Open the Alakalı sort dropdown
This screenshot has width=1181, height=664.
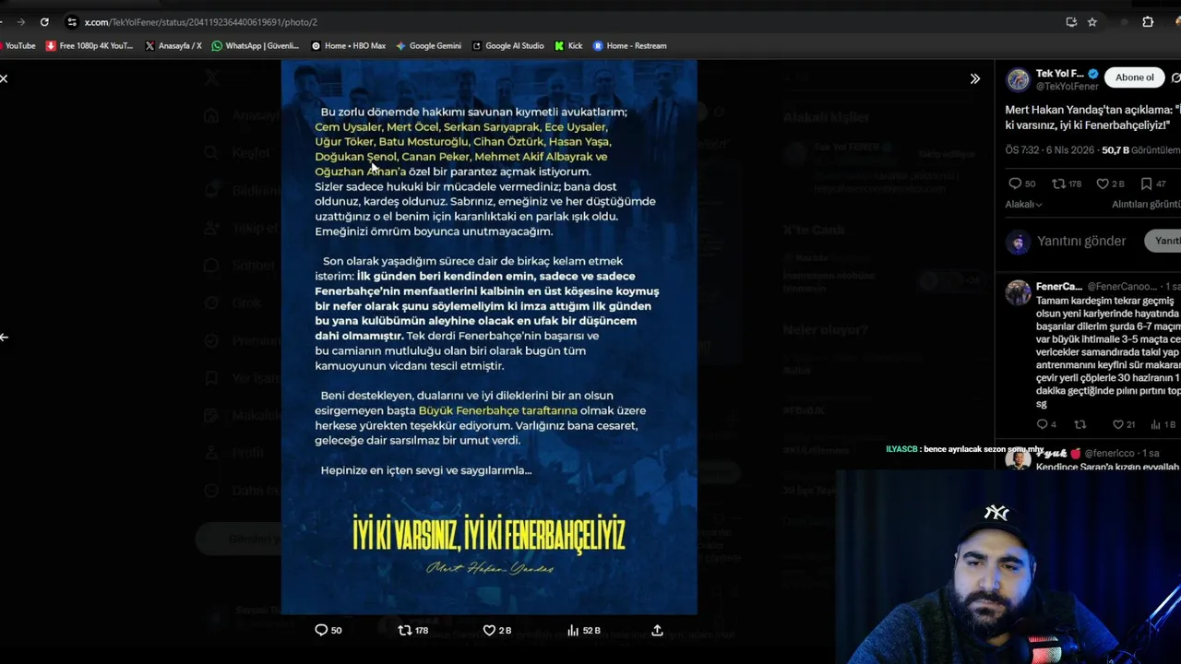[x=1023, y=205]
